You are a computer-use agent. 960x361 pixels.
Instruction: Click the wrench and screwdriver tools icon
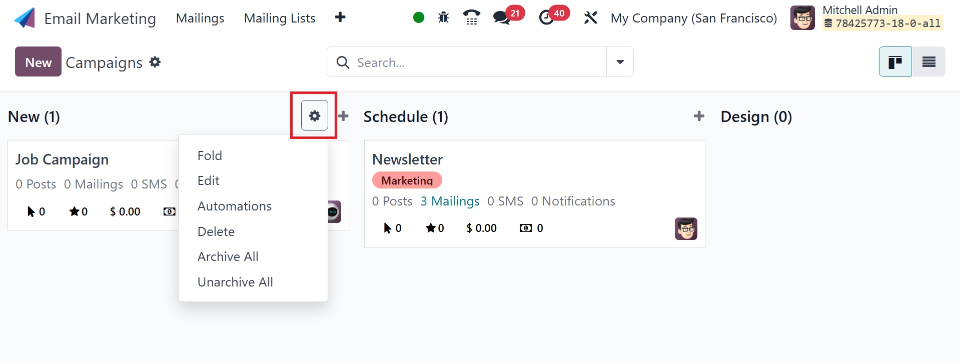[x=590, y=18]
